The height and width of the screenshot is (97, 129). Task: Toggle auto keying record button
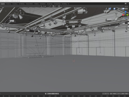(46, 93)
